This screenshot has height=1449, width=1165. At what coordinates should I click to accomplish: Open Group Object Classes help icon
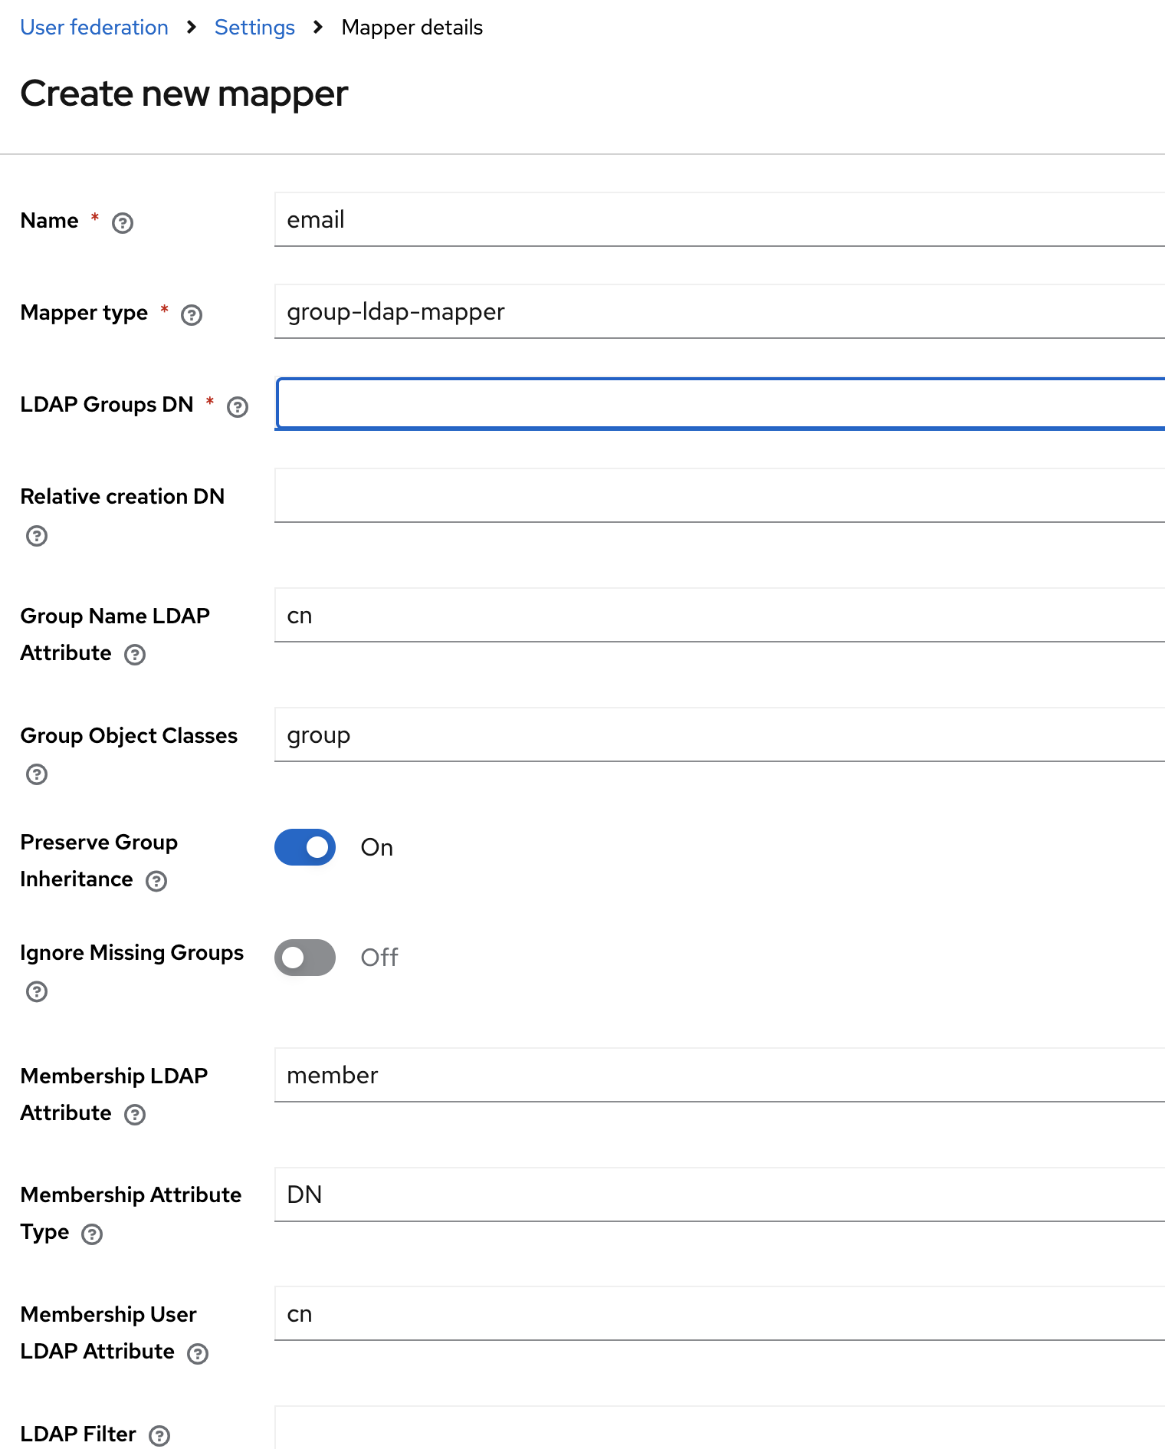37,774
